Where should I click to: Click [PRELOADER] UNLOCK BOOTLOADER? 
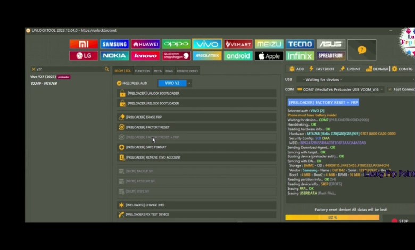coord(197,93)
